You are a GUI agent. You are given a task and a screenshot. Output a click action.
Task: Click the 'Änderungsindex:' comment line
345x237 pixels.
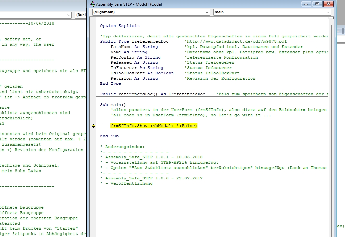(122, 147)
